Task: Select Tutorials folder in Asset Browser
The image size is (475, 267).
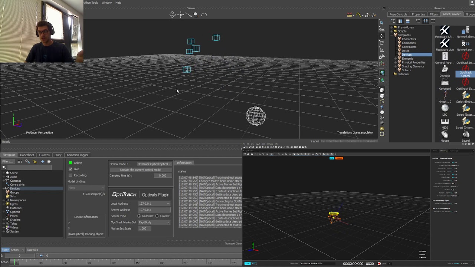Action: pos(403,74)
